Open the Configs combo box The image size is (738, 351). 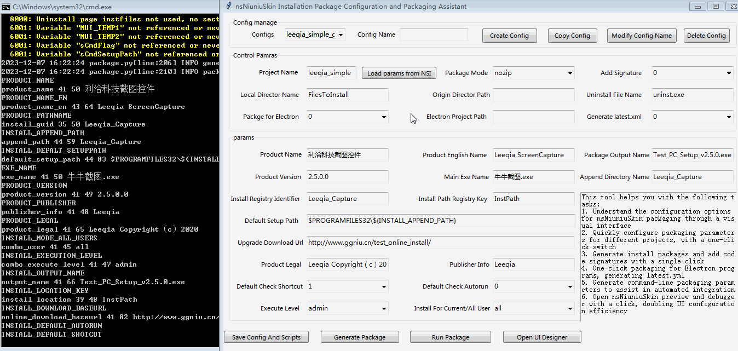point(315,34)
